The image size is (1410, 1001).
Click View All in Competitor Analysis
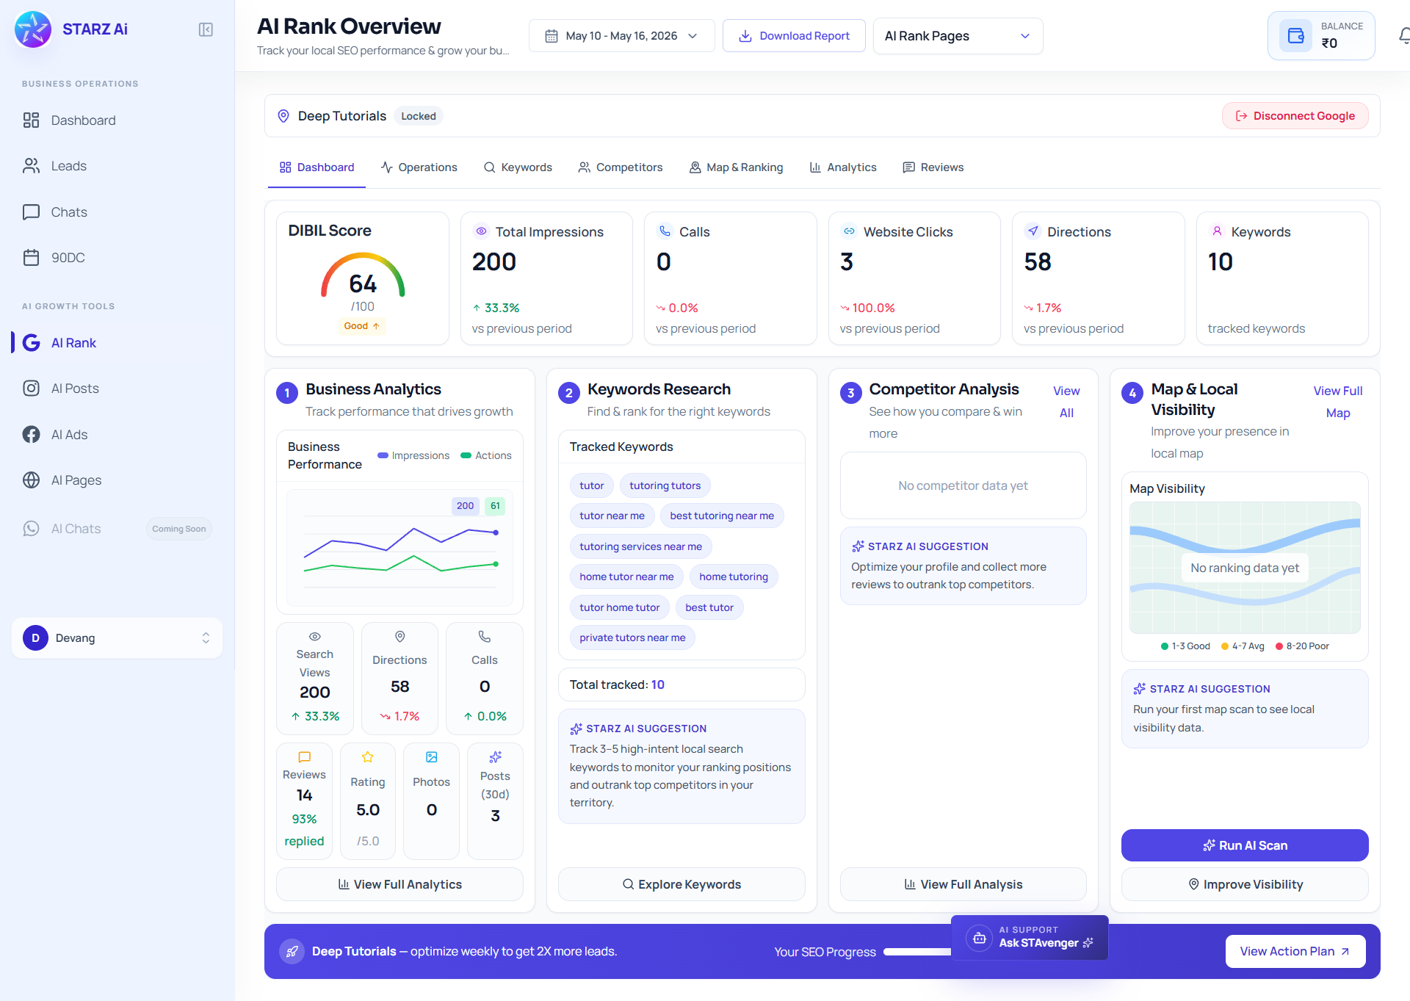(1066, 402)
